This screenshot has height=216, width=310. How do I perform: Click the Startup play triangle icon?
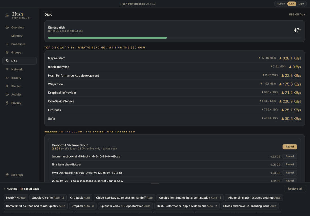[7, 86]
